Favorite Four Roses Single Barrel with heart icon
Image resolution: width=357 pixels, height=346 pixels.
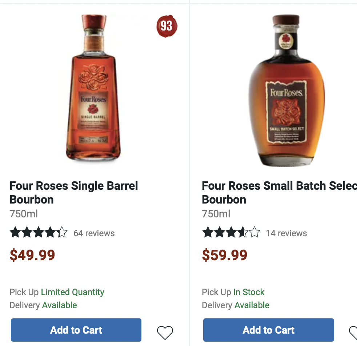(x=165, y=333)
